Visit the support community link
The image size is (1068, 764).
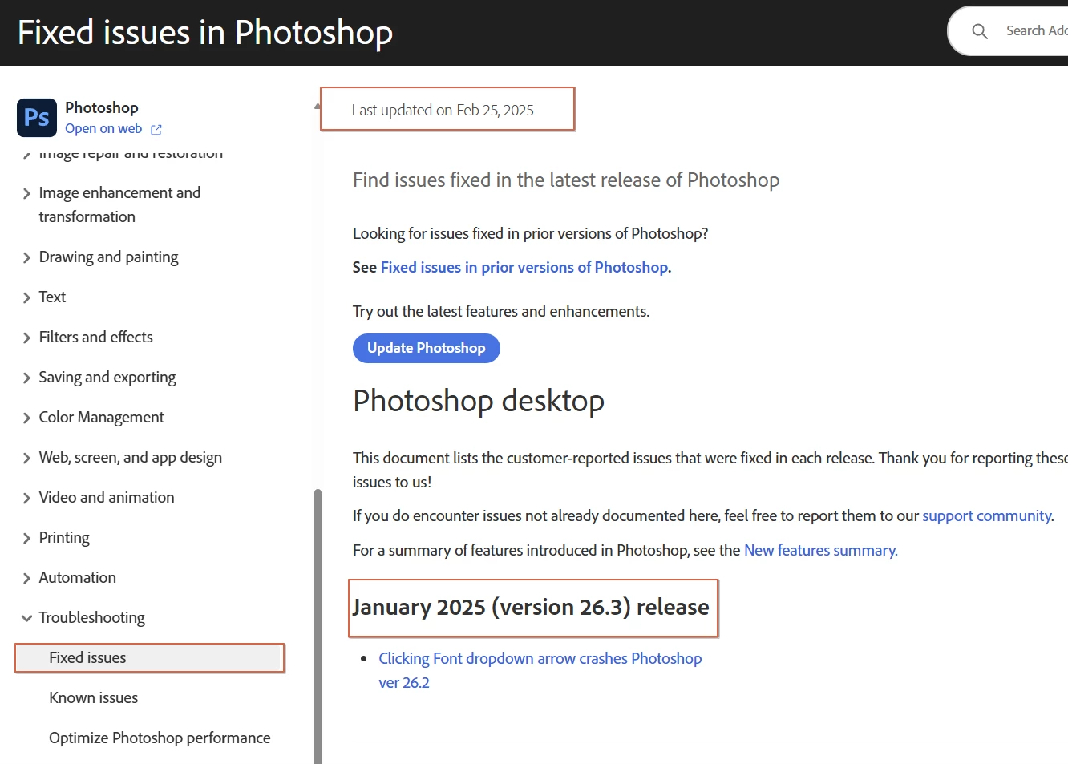click(987, 515)
